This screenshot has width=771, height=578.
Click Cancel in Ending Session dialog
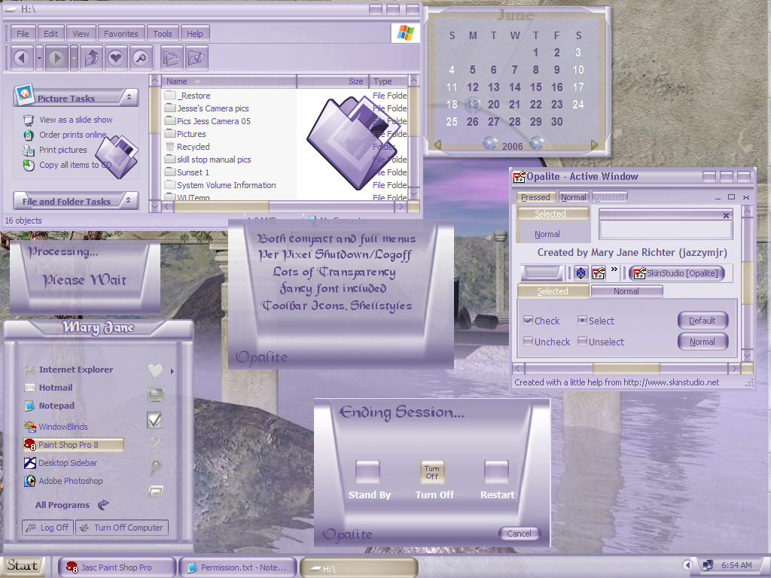point(520,534)
